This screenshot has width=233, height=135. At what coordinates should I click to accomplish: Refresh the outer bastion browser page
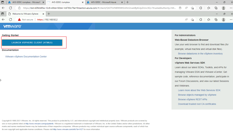click(x=11, y=8)
